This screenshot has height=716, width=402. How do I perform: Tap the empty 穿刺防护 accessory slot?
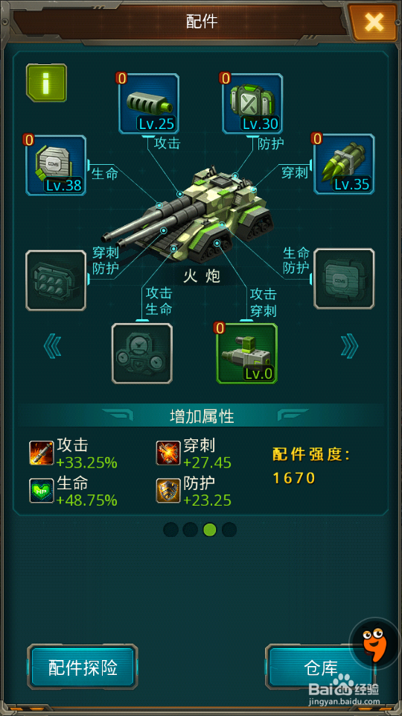(x=56, y=280)
